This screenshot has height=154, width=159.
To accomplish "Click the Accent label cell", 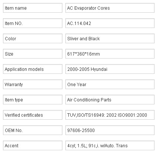I will coord(33,145).
